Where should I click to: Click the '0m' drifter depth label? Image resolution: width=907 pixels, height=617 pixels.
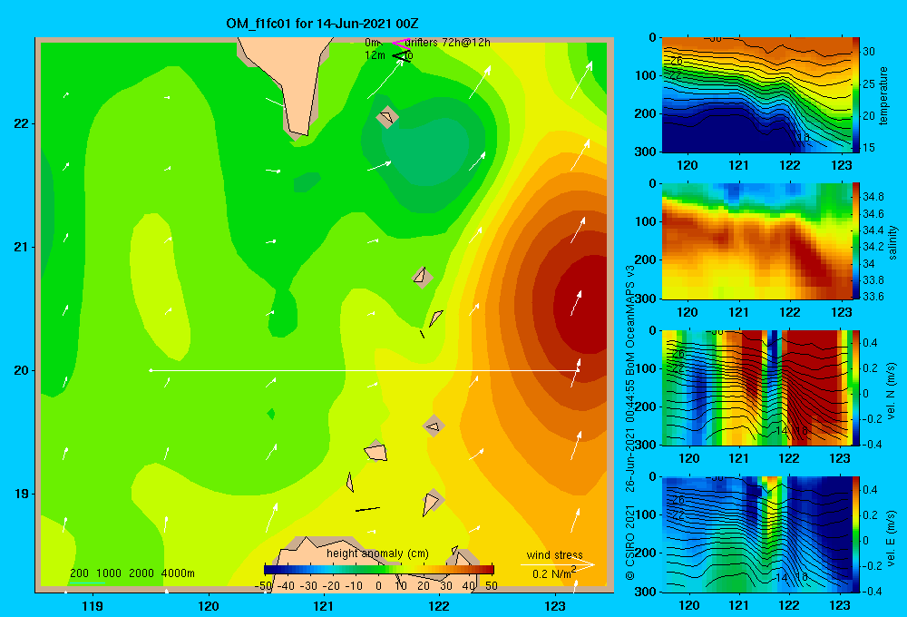coord(372,43)
